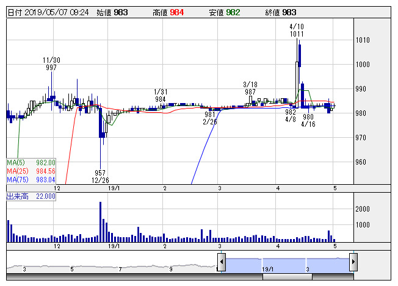398x286 pixels.
Task: Click the 990 price axis label
Action: tap(361, 89)
